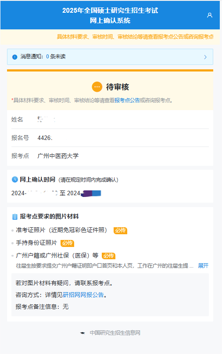Click the graduation cap icon in footer

point(82,333)
